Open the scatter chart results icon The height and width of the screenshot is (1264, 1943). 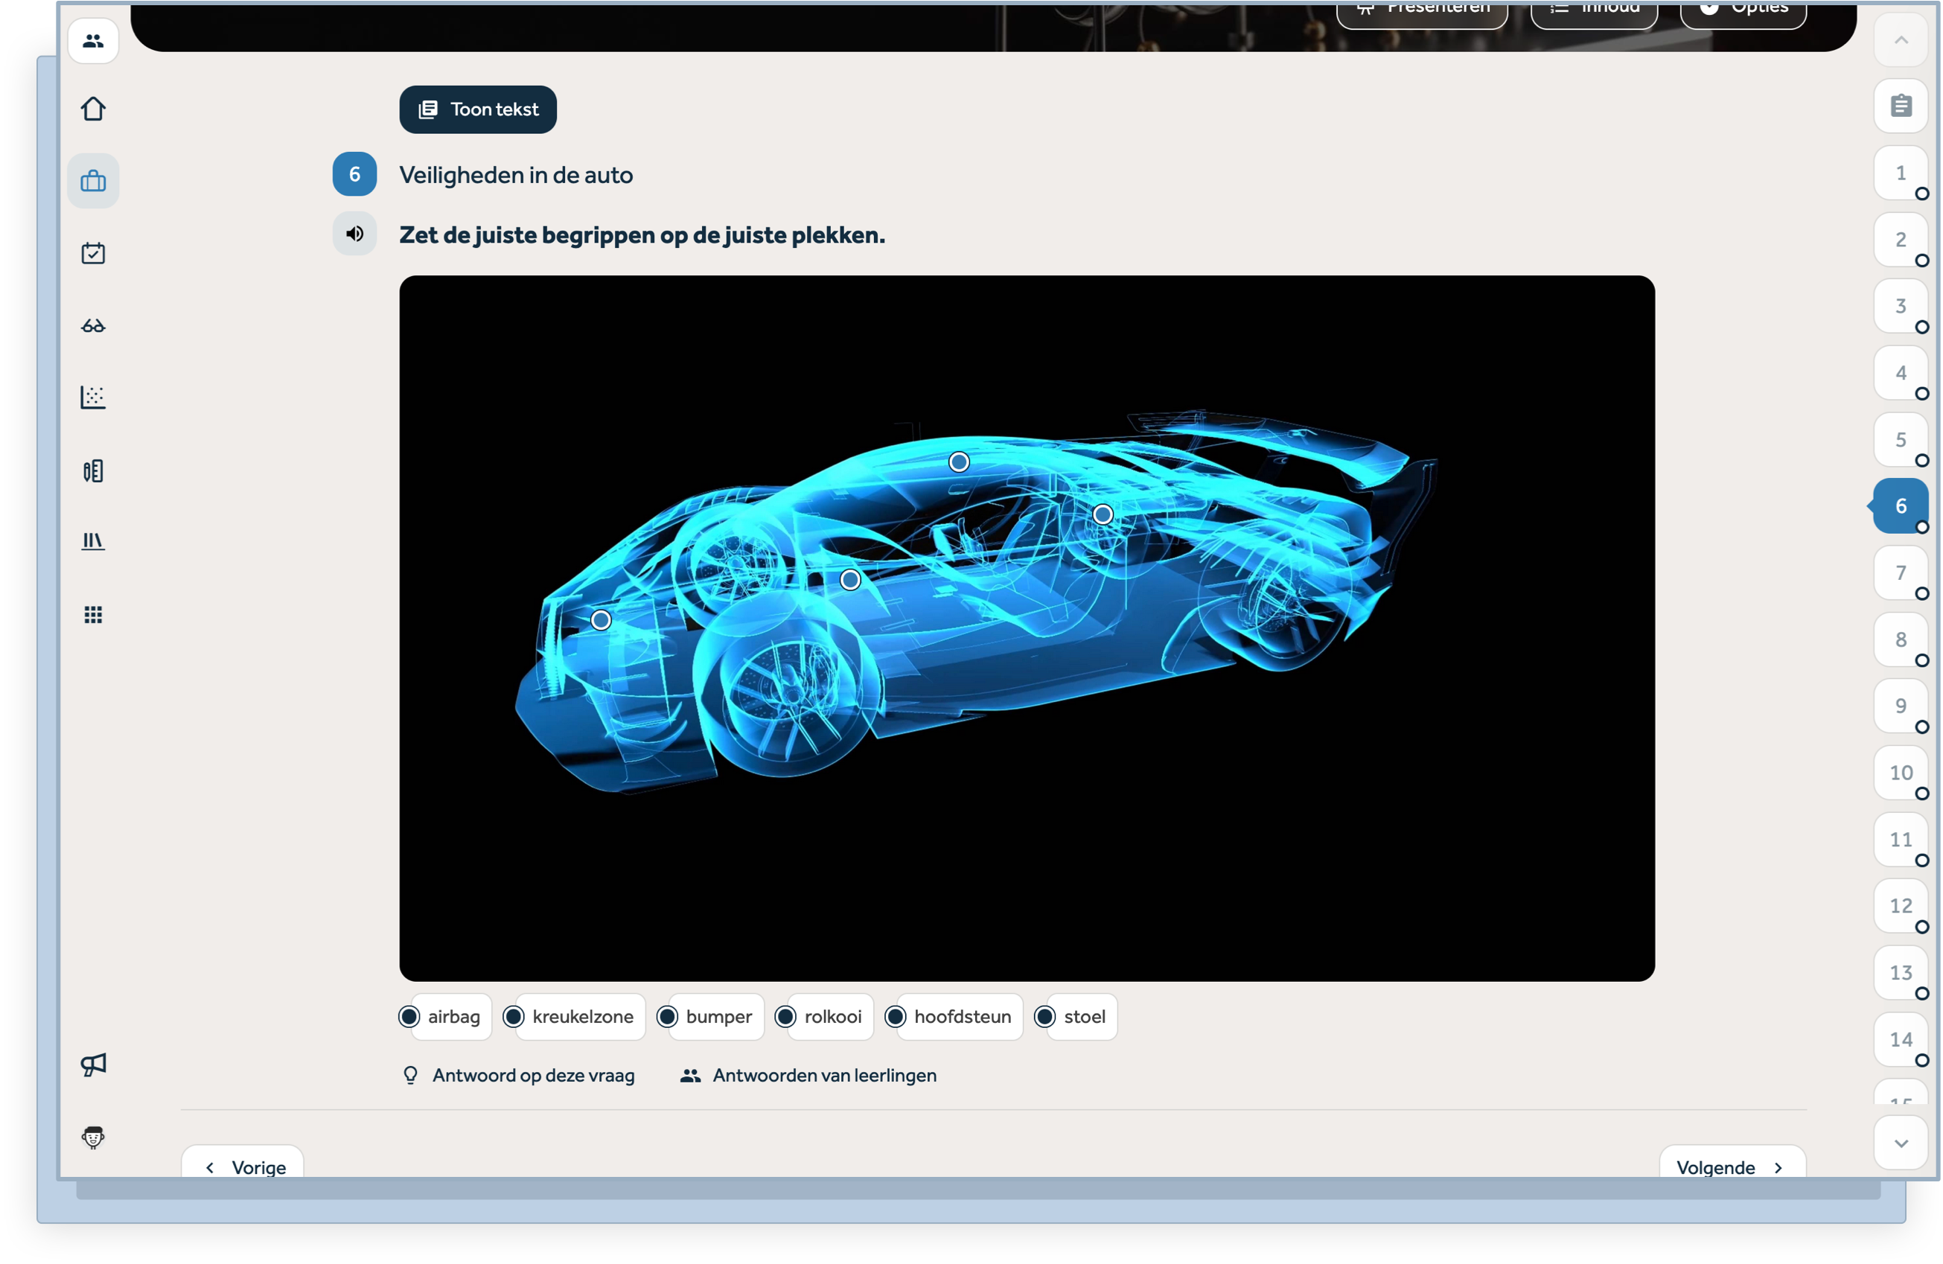[x=93, y=398]
